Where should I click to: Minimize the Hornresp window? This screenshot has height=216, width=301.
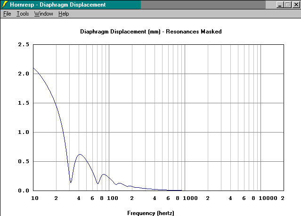point(280,4)
